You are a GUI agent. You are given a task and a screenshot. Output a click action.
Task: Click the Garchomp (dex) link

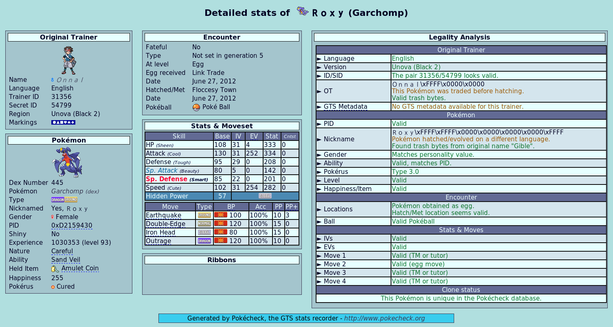[x=75, y=191]
